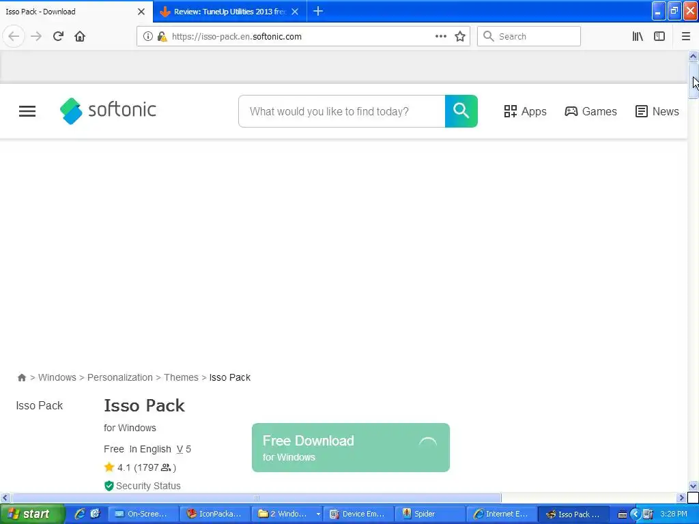Click the device tray icon beside the clock
This screenshot has height=524, width=699.
[648, 514]
